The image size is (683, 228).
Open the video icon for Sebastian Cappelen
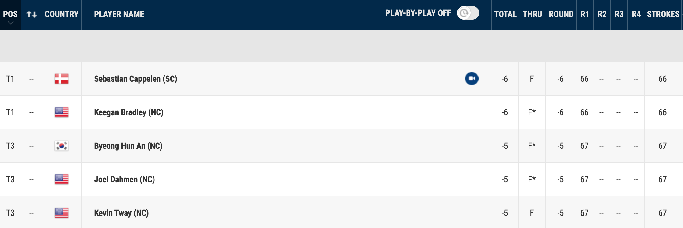point(472,79)
